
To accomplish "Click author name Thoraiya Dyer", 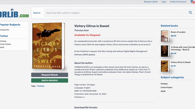I will tap(81, 30).
